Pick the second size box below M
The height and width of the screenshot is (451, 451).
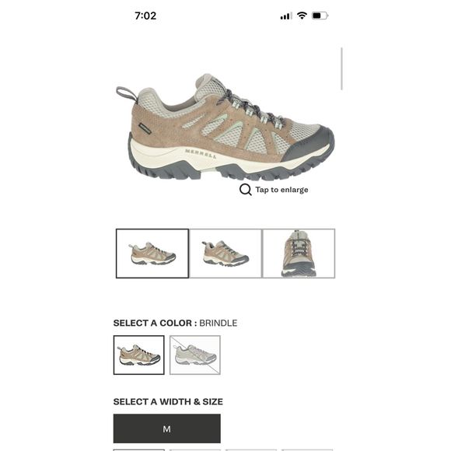pyautogui.click(x=195, y=450)
